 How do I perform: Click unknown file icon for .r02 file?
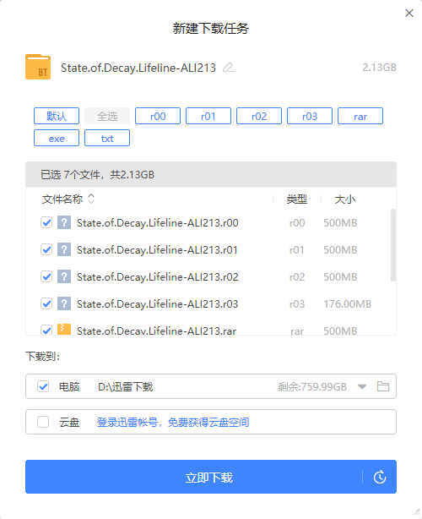[x=64, y=276]
